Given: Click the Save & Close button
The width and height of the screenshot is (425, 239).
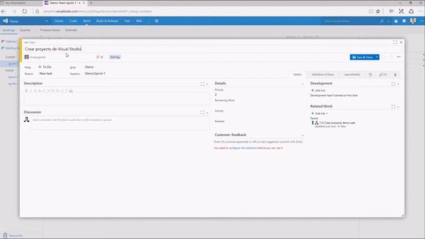Looking at the screenshot, I should pyautogui.click(x=363, y=57).
